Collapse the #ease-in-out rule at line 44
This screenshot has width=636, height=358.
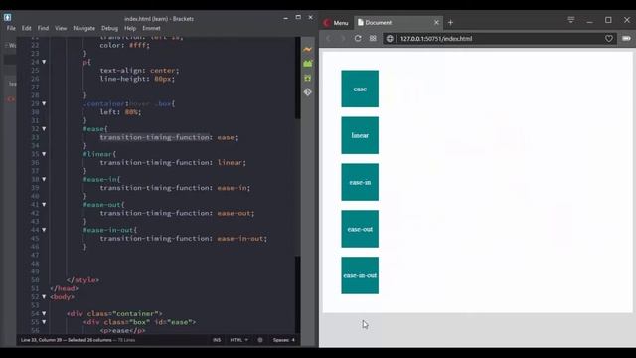[x=44, y=230]
